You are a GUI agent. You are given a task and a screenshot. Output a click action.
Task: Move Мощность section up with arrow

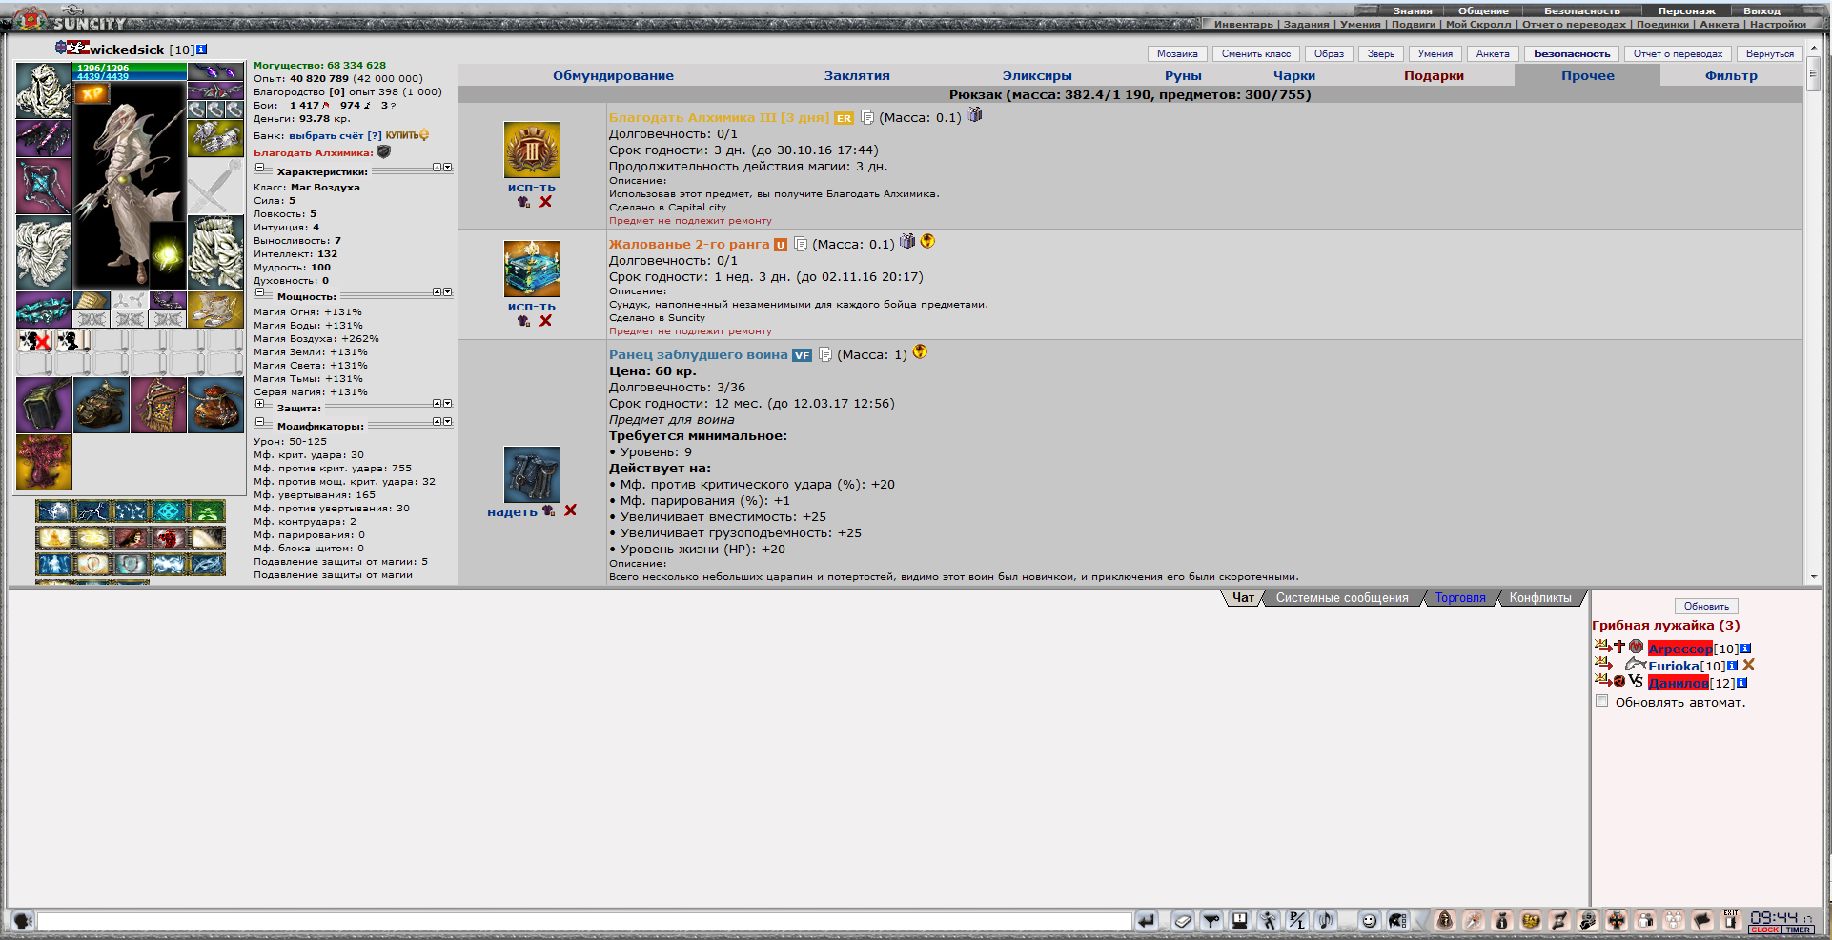tap(438, 292)
